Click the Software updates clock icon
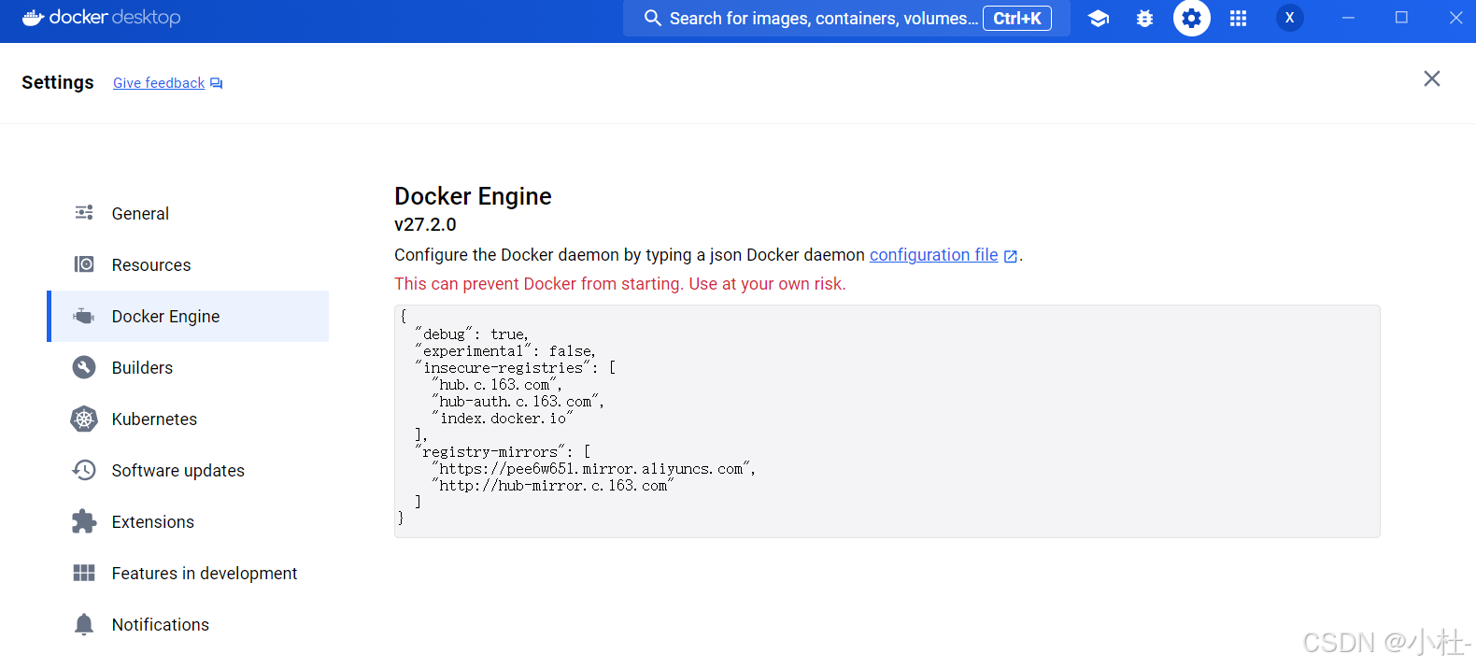 [84, 470]
